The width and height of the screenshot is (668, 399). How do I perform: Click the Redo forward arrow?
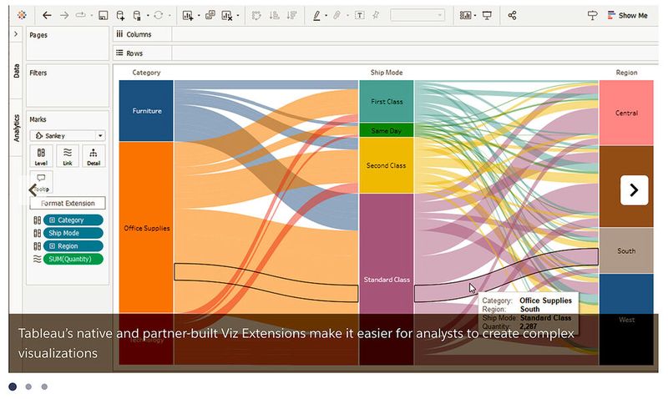coord(64,15)
